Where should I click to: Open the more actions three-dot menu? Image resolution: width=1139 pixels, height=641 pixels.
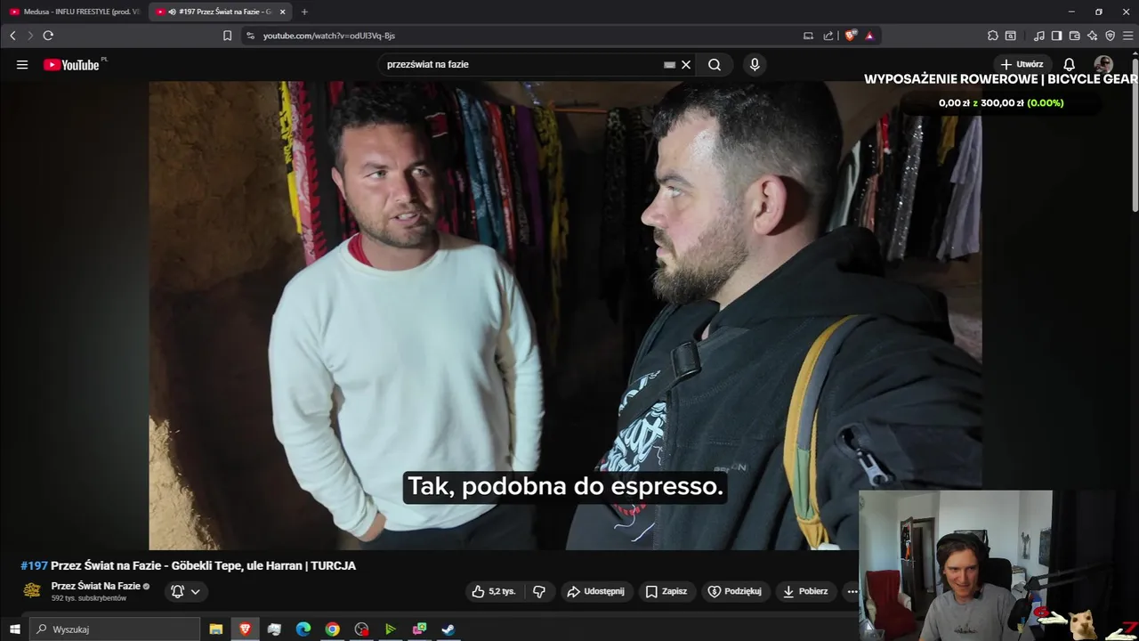852,591
